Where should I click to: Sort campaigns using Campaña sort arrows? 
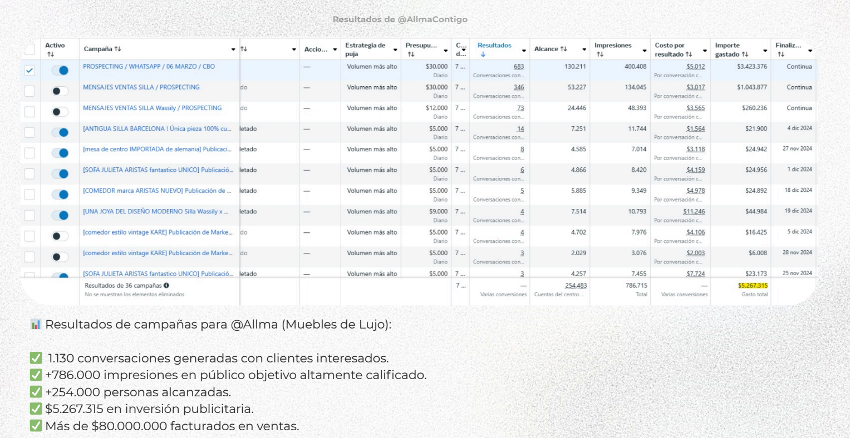coord(118,49)
